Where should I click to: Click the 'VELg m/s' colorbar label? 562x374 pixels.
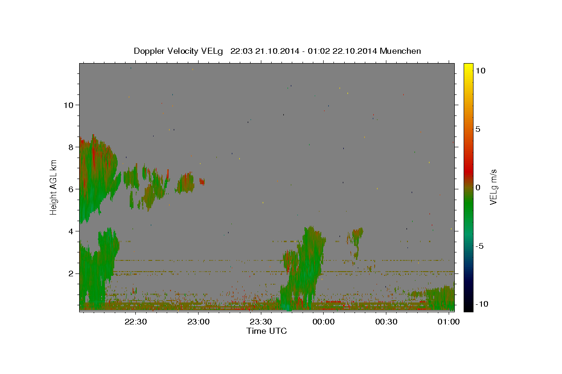click(493, 187)
